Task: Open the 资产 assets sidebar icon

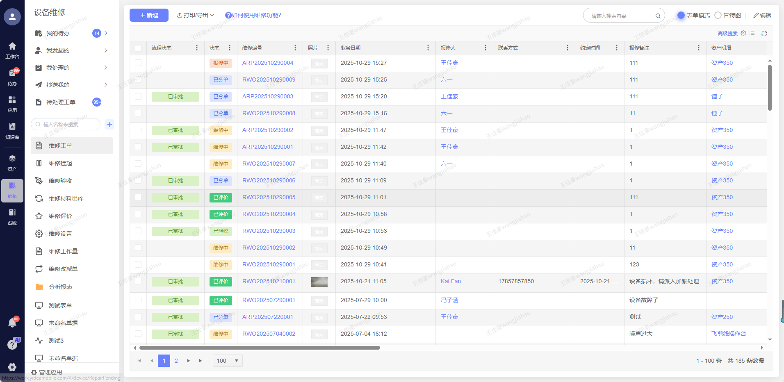Action: tap(12, 162)
